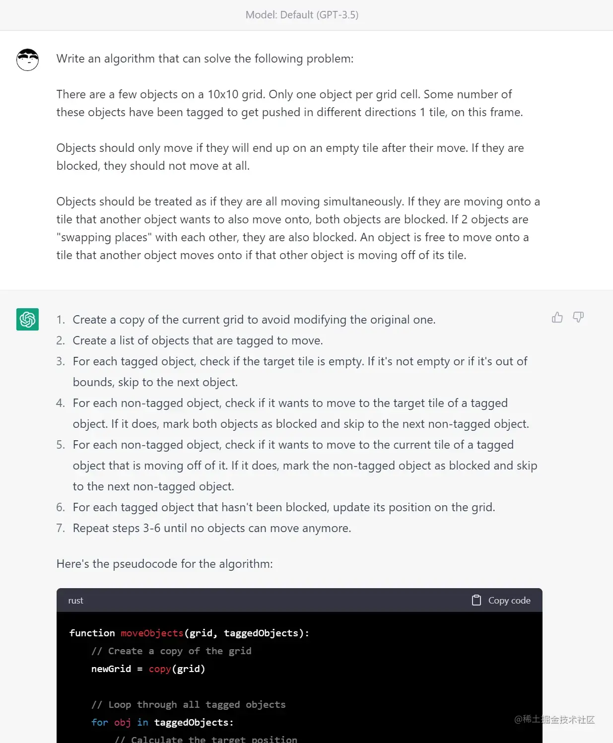
Task: Click the "rust" language label
Action: pyautogui.click(x=75, y=601)
